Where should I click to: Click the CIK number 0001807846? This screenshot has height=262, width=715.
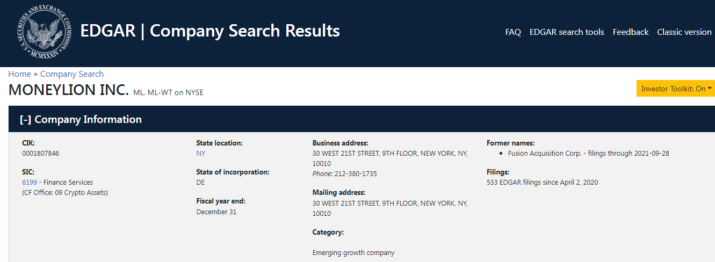coord(41,154)
